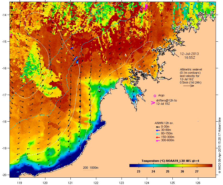Click the 30-80m depth label
The width and height of the screenshot is (223, 185).
coord(166,130)
